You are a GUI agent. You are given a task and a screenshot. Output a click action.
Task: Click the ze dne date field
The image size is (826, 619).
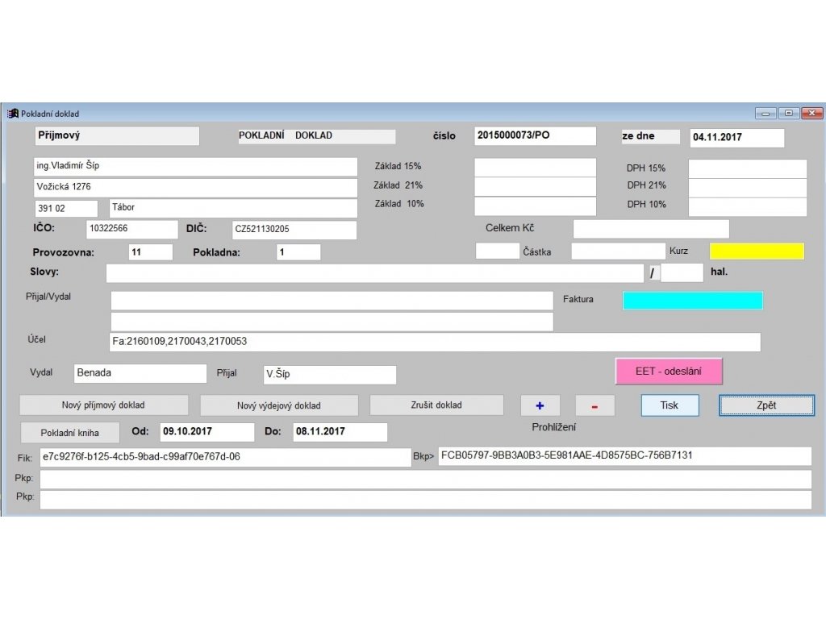pos(737,138)
